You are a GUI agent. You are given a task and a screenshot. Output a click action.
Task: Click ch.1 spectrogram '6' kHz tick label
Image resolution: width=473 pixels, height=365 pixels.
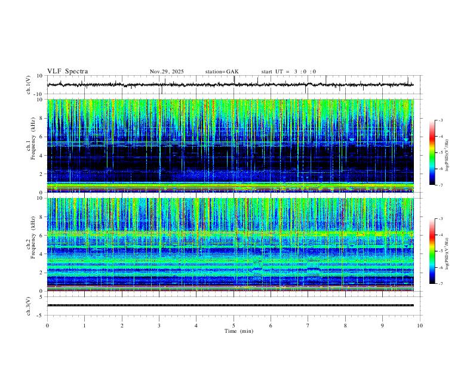point(41,137)
